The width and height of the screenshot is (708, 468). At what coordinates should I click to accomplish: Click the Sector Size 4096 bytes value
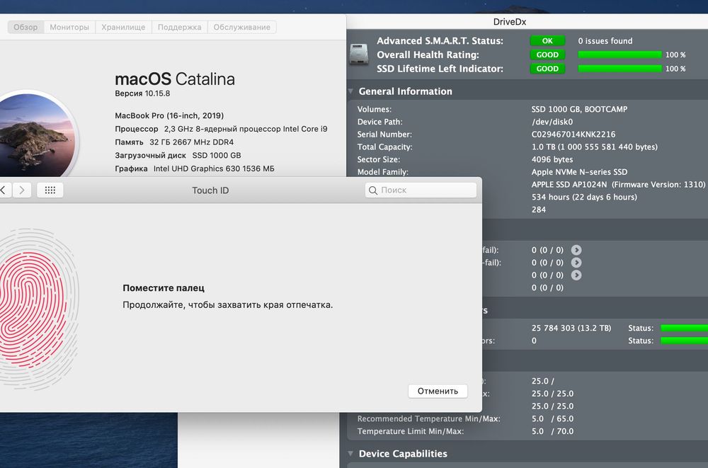552,159
